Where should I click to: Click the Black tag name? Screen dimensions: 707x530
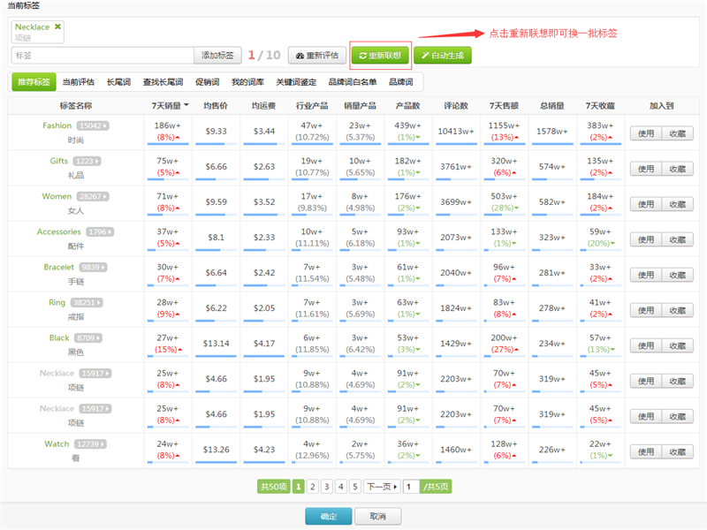(x=59, y=338)
